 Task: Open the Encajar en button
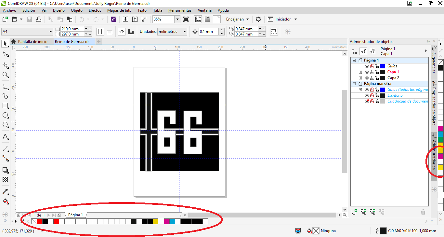(x=236, y=19)
